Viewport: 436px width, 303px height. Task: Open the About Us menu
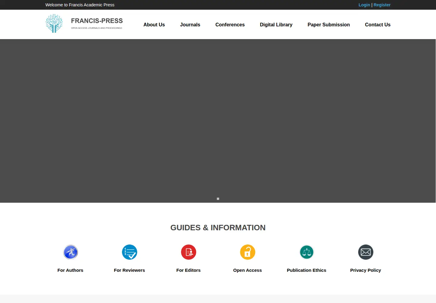154,25
